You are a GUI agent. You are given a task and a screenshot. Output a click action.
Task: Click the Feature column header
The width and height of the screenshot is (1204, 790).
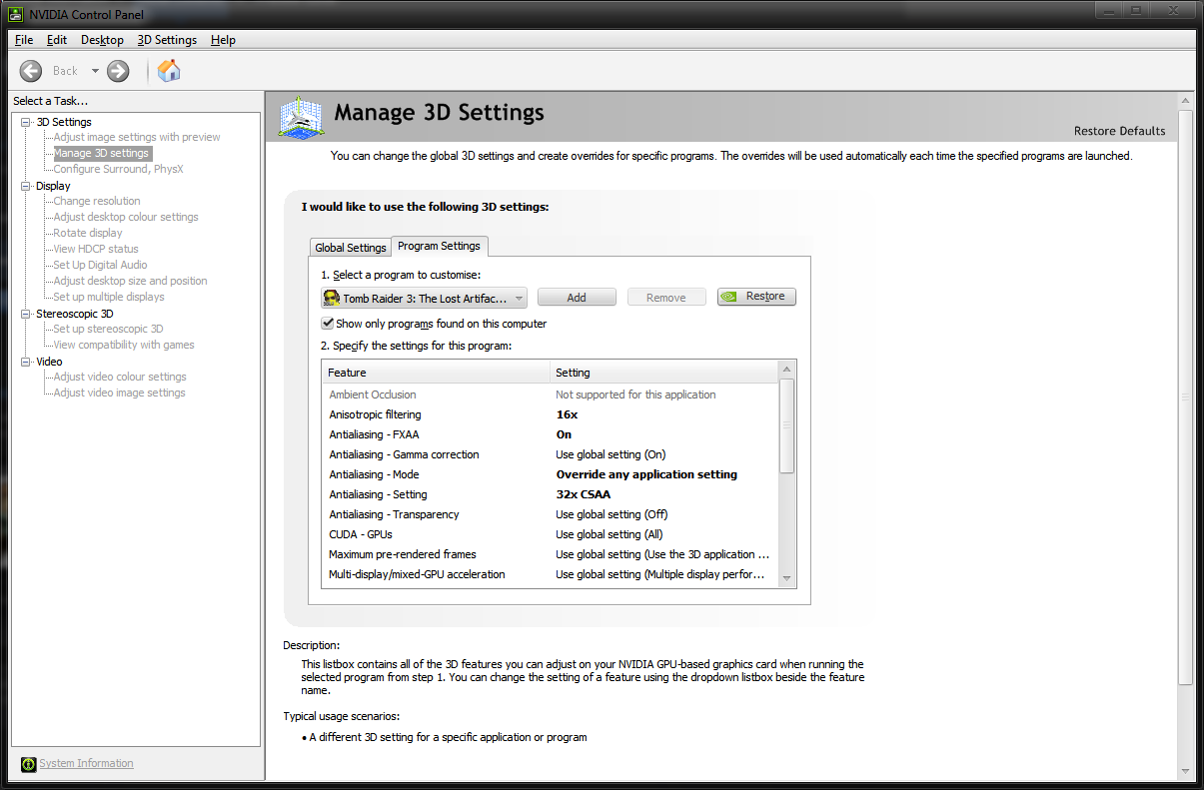point(437,373)
